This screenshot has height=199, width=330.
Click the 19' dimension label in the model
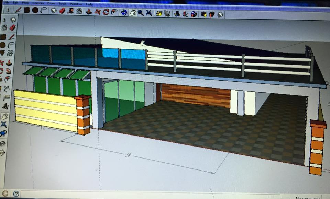[128, 155]
